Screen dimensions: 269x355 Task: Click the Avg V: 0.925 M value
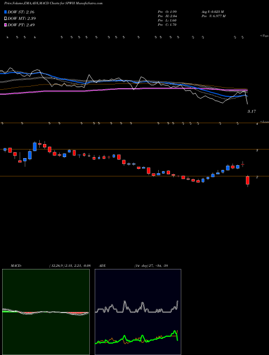[x=213, y=12]
